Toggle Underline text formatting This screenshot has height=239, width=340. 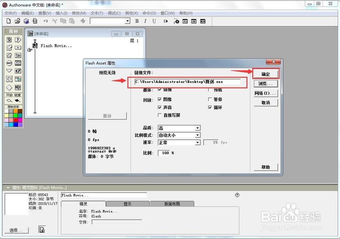click(154, 21)
